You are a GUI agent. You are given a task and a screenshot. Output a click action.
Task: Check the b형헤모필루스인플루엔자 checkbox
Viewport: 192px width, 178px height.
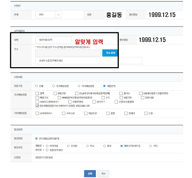pos(141,93)
